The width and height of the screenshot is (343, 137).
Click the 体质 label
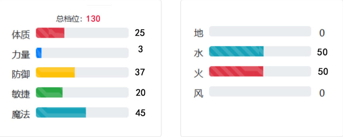coord(21,35)
